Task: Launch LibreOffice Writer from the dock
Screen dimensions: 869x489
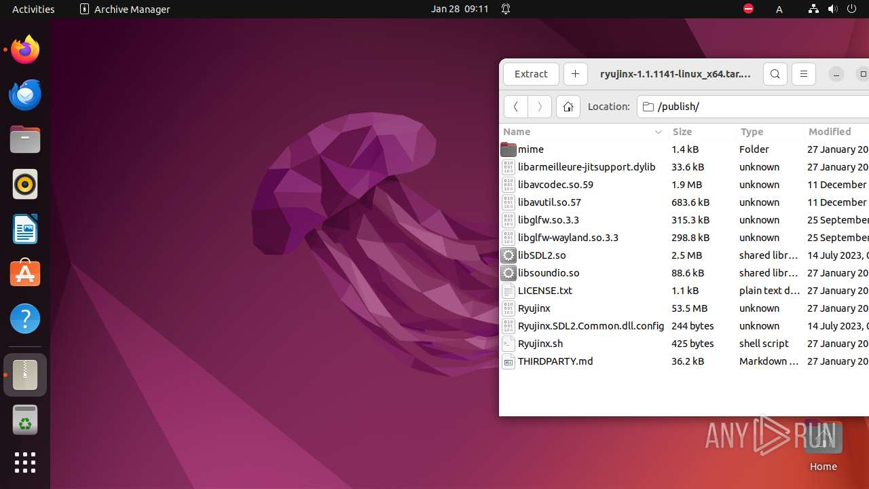Action: pyautogui.click(x=25, y=229)
